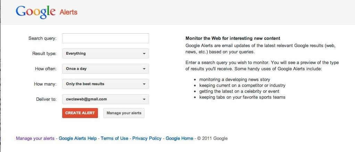The width and height of the screenshot is (355, 152).
Task: Open the Privacy Policy link
Action: [x=147, y=138]
